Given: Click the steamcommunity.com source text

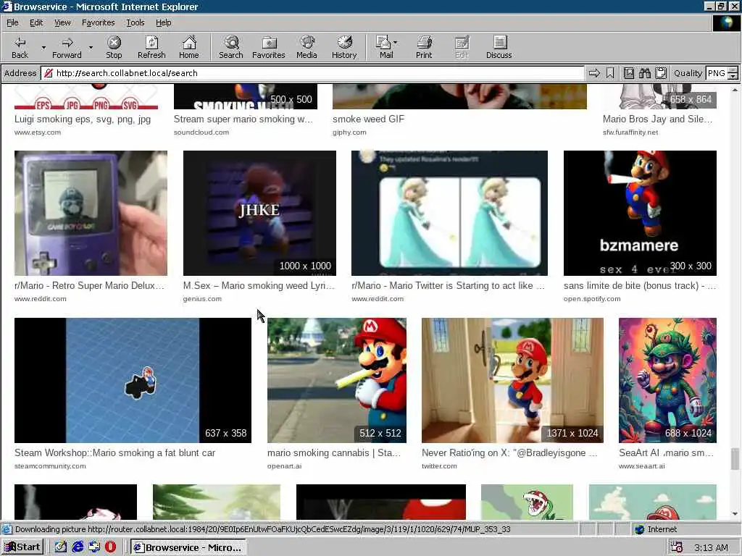Looking at the screenshot, I should click(x=50, y=466).
